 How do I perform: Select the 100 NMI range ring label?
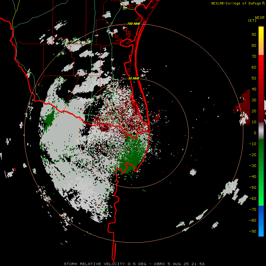[134, 24]
